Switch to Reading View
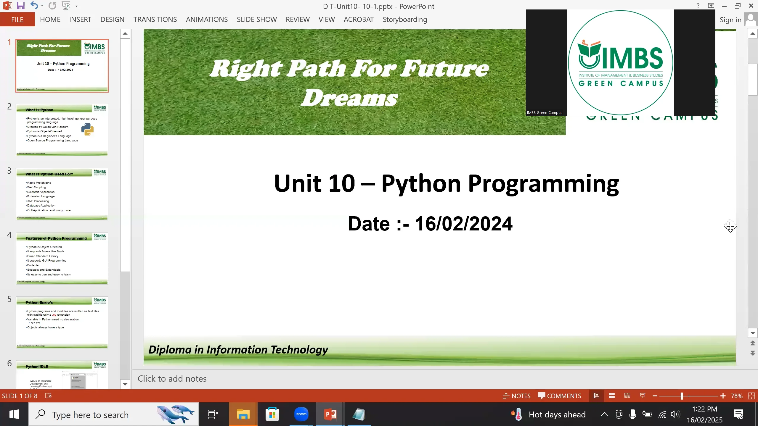758x426 pixels. coord(627,396)
